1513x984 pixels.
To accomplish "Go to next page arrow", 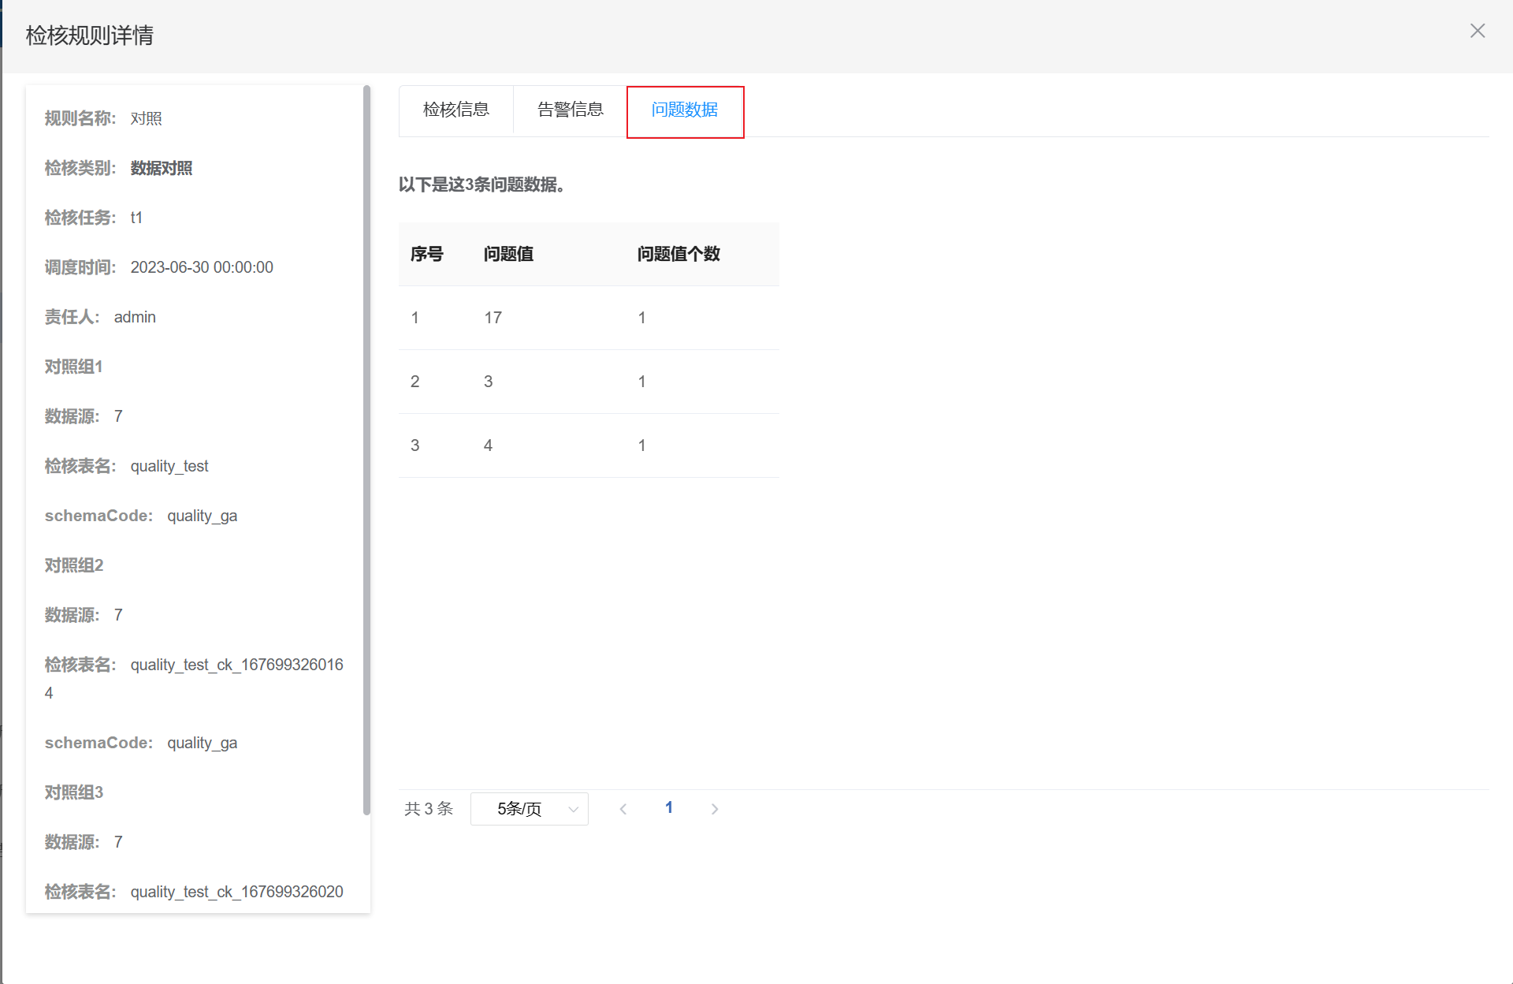I will [714, 809].
